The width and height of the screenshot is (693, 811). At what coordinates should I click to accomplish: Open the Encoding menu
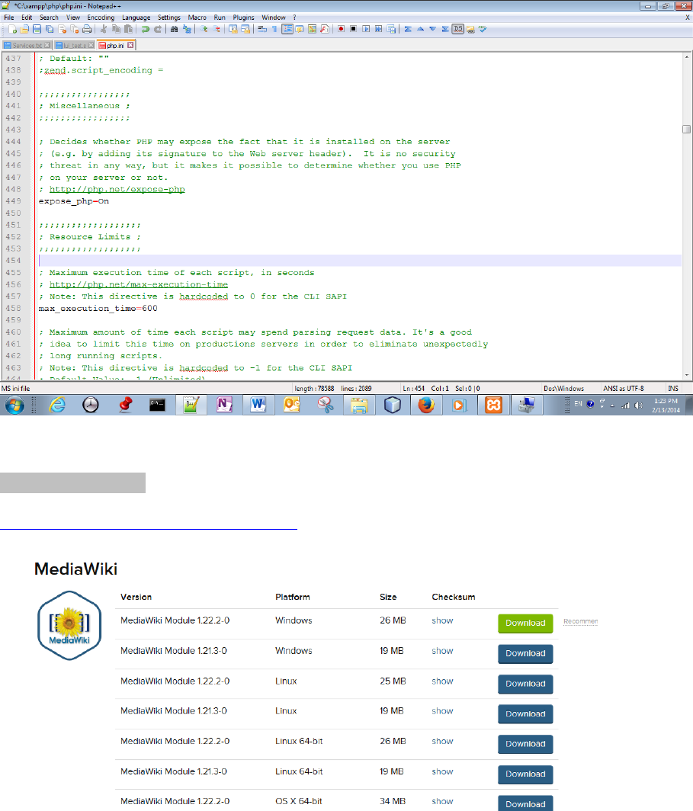(101, 17)
